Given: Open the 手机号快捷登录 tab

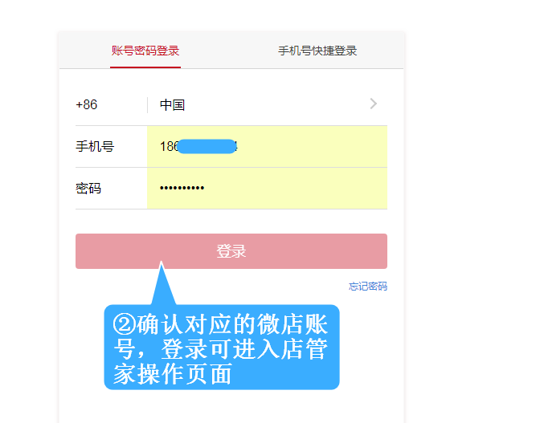Looking at the screenshot, I should 317,51.
